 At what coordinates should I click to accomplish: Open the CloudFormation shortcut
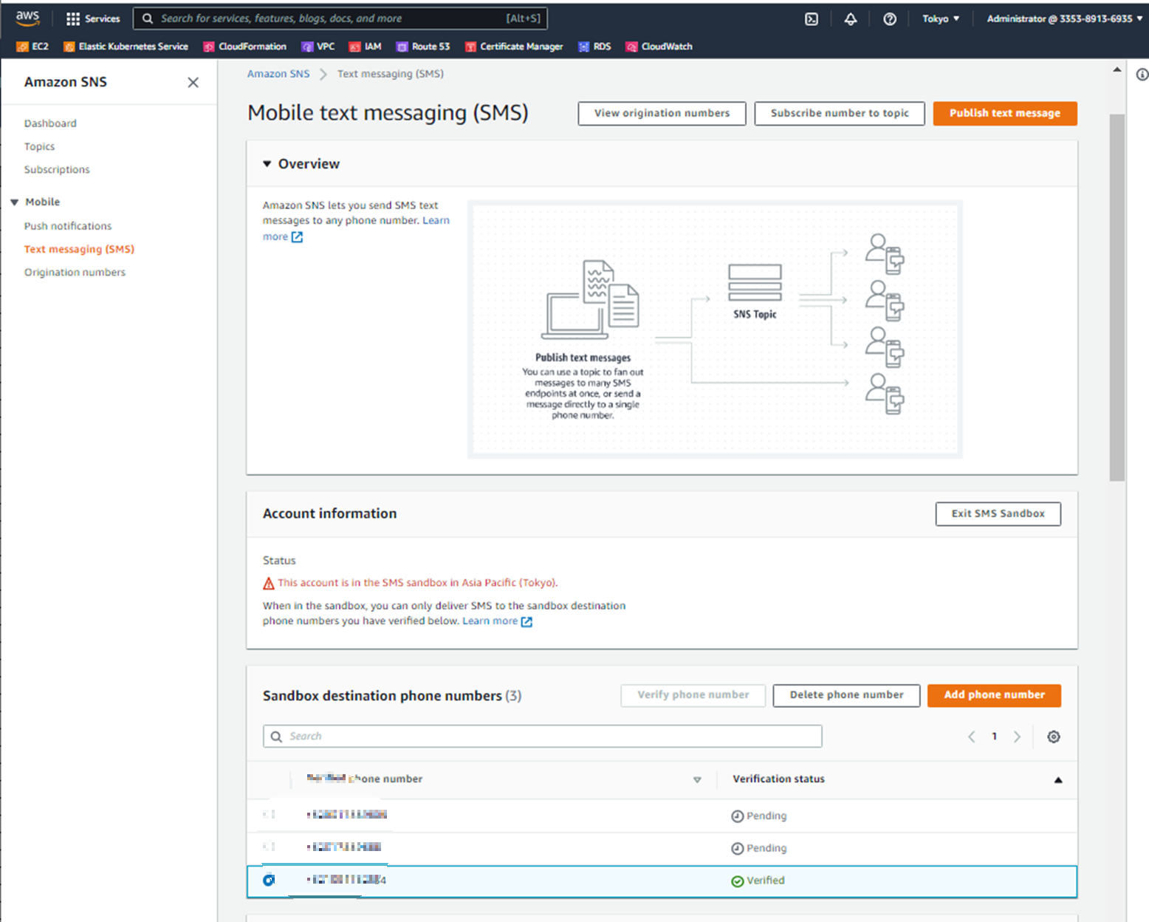[x=244, y=47]
